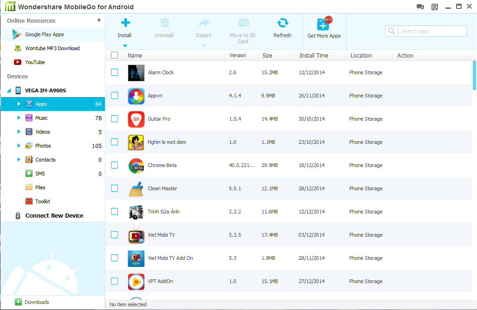The image size is (477, 310).
Task: Select the Nghin le mot dem app name
Action: 167,142
